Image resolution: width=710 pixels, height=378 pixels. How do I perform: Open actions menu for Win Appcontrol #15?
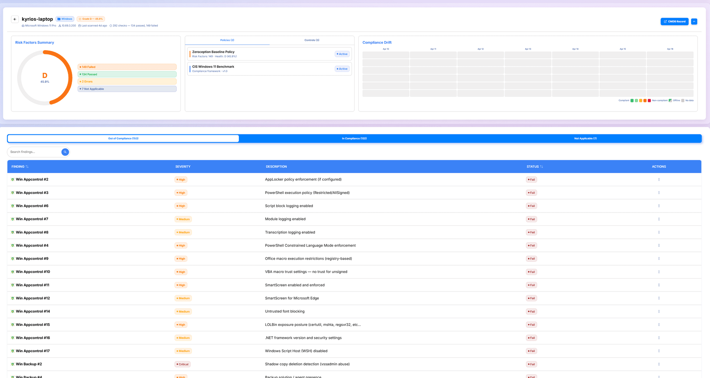pos(659,325)
